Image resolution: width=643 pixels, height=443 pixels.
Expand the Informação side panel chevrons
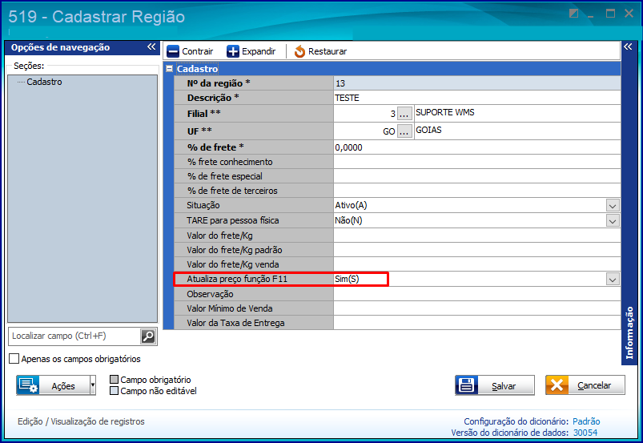[x=628, y=46]
